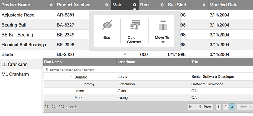
Task: Click the Jason first name cell
Action: click(x=79, y=91)
